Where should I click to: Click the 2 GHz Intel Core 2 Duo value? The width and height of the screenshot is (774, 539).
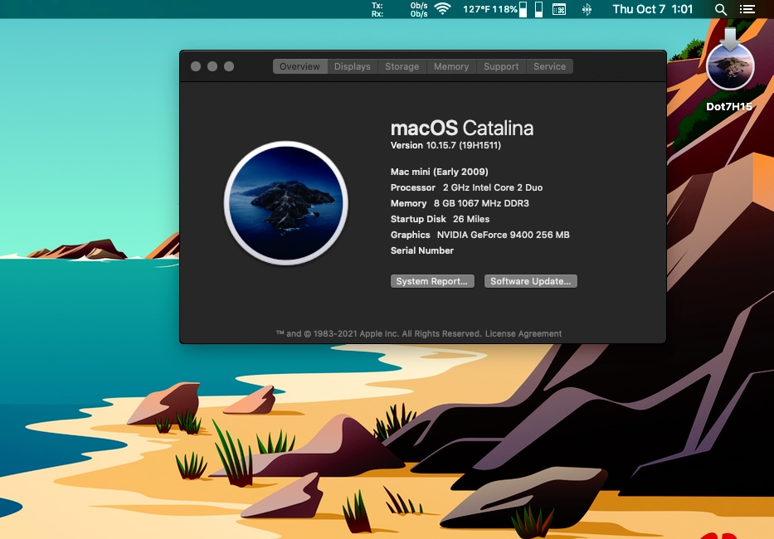[x=493, y=187]
